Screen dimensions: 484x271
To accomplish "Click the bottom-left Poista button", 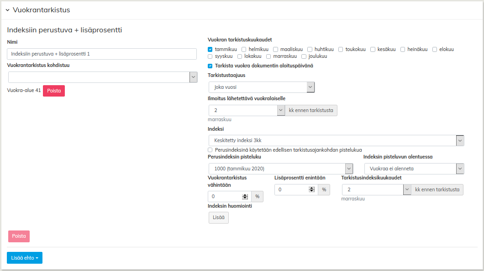I will (19, 236).
